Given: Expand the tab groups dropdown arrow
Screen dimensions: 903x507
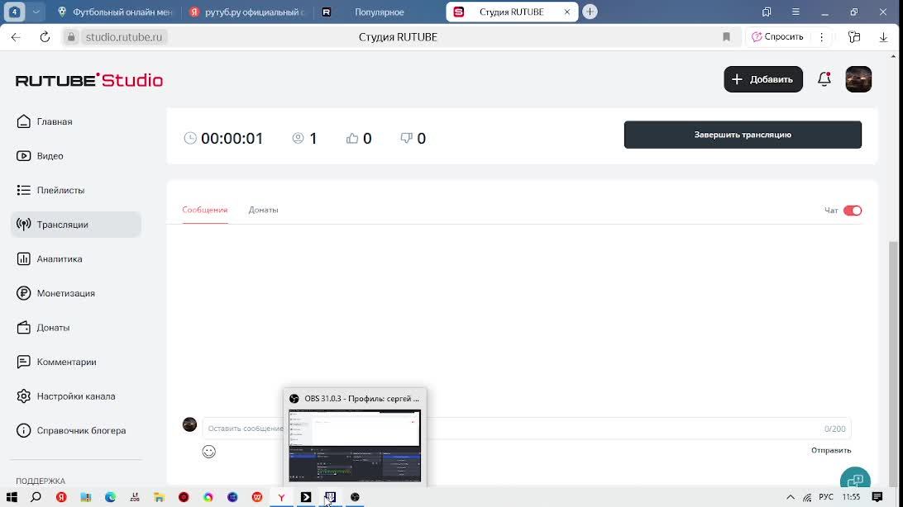Looking at the screenshot, I should point(36,12).
